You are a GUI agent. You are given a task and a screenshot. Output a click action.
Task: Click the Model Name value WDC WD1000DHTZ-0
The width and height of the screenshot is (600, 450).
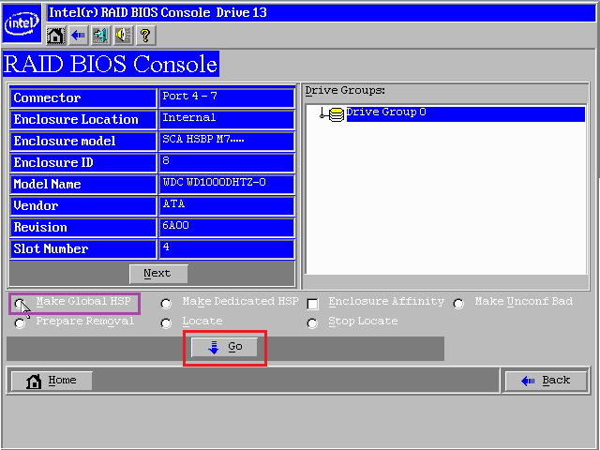click(x=226, y=185)
